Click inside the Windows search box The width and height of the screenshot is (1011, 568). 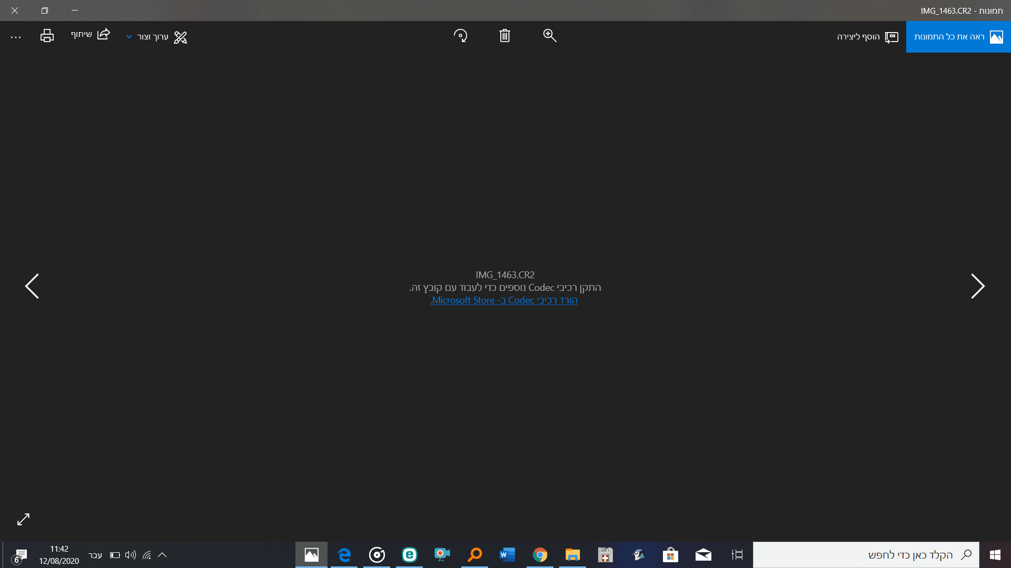[864, 555]
